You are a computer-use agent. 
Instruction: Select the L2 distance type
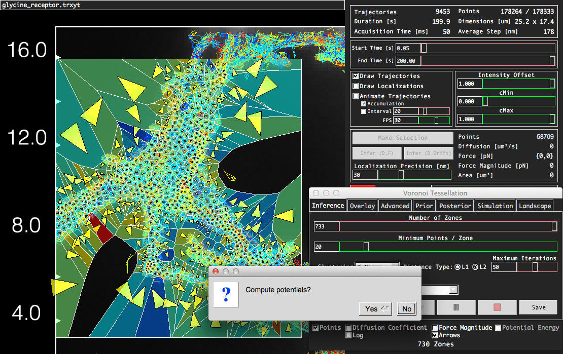click(475, 267)
